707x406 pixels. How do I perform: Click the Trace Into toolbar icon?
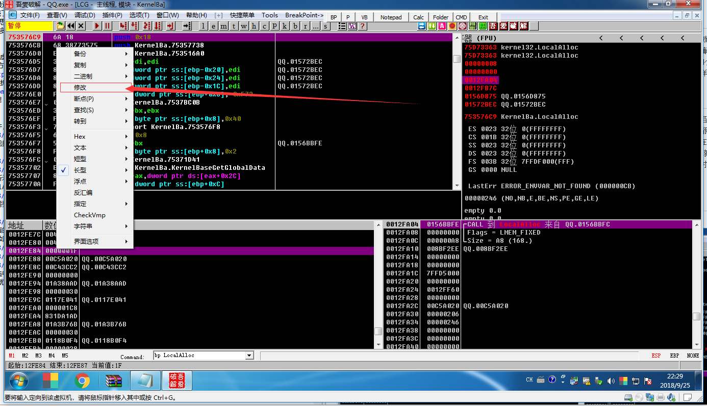tap(146, 26)
